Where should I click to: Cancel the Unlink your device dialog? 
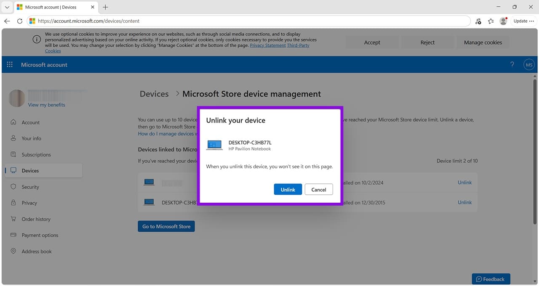pos(319,189)
